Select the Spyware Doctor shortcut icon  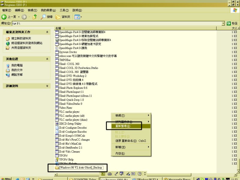point(57,52)
